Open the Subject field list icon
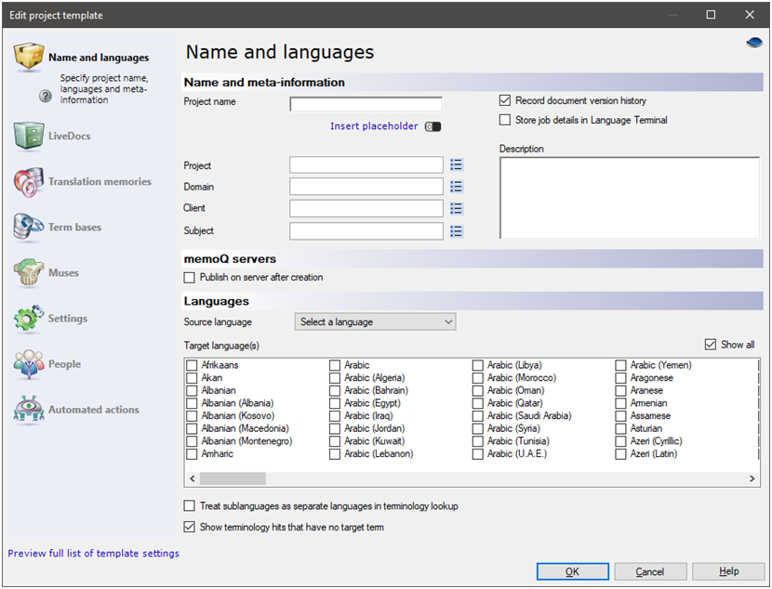Image resolution: width=772 pixels, height=589 pixels. tap(457, 231)
